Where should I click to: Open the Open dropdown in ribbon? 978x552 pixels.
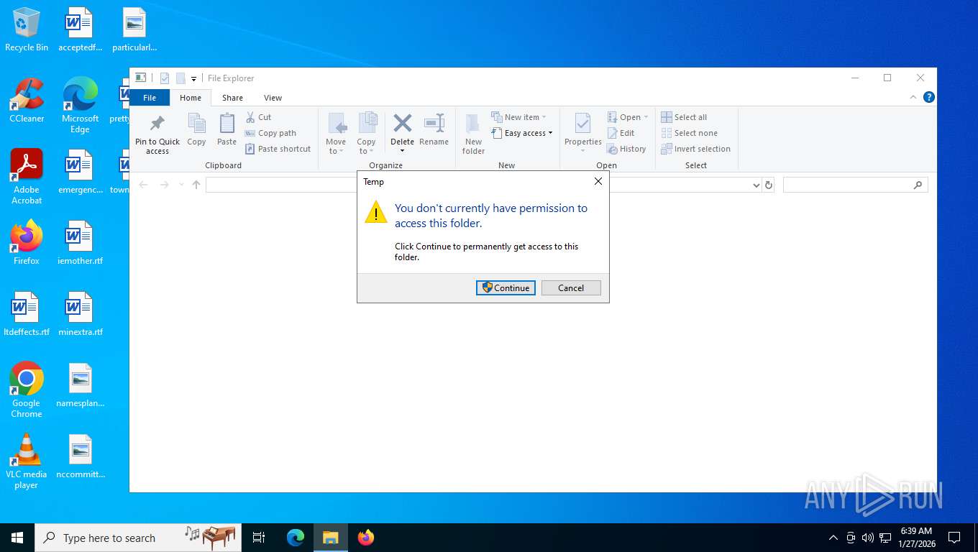coord(628,117)
